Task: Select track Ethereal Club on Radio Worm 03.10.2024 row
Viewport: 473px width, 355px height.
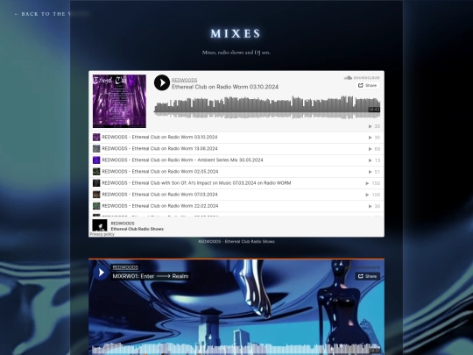Action: (236, 138)
